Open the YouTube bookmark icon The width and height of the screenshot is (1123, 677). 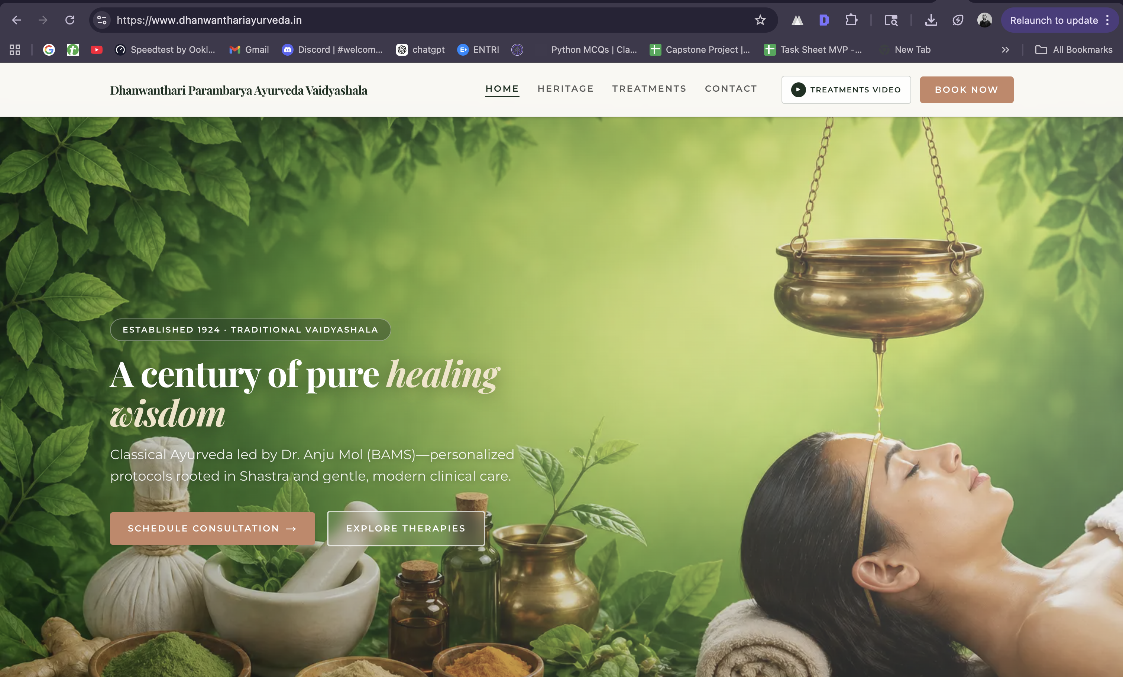point(96,50)
